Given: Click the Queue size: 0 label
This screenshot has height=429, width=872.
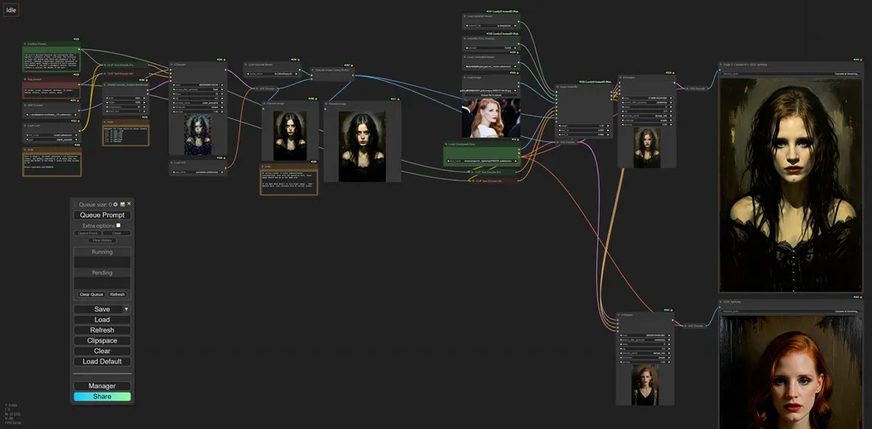Looking at the screenshot, I should [95, 204].
